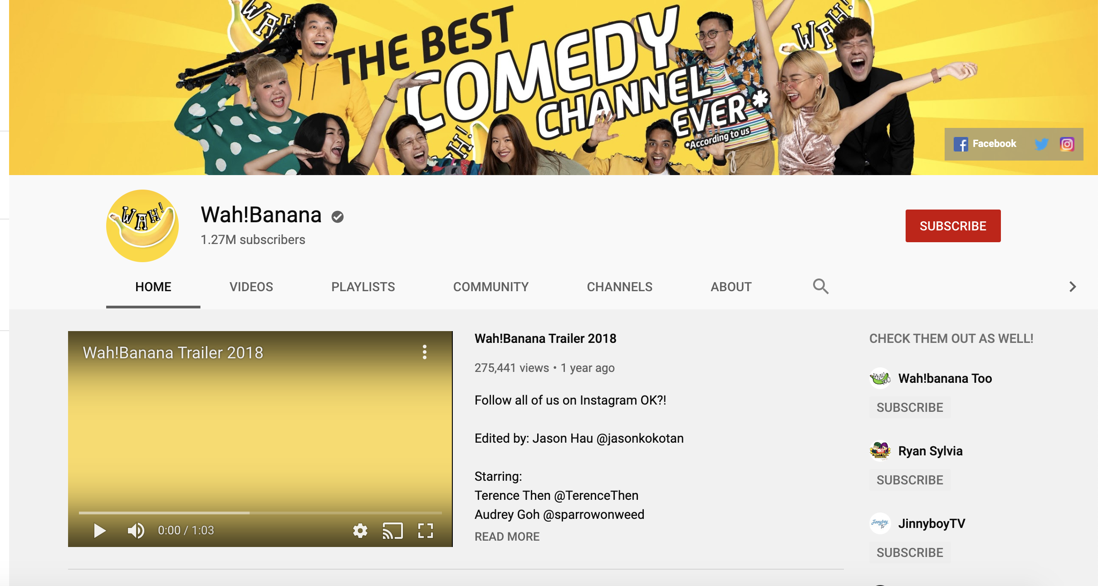
Task: Click the Wah!Banana channel name
Action: (x=261, y=215)
